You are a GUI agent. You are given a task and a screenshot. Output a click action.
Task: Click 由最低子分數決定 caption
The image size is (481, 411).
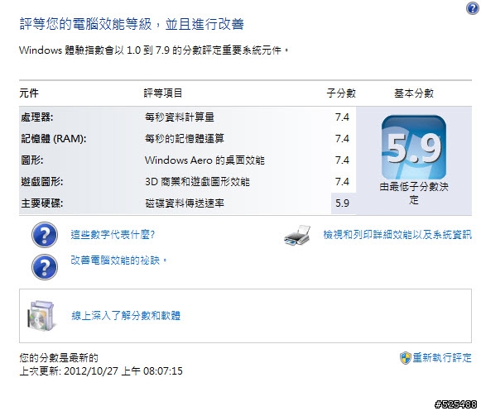[414, 193]
